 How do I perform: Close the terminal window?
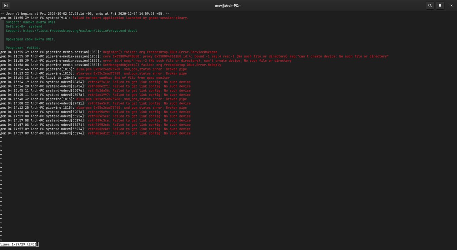click(x=451, y=5)
